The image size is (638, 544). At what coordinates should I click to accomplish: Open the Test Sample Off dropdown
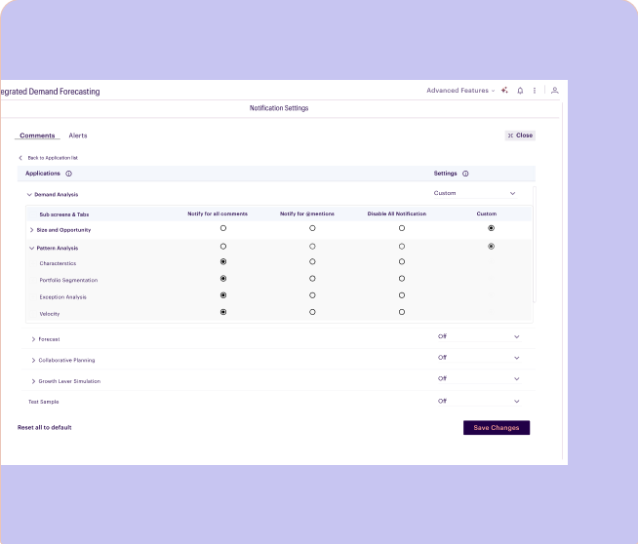click(x=478, y=402)
